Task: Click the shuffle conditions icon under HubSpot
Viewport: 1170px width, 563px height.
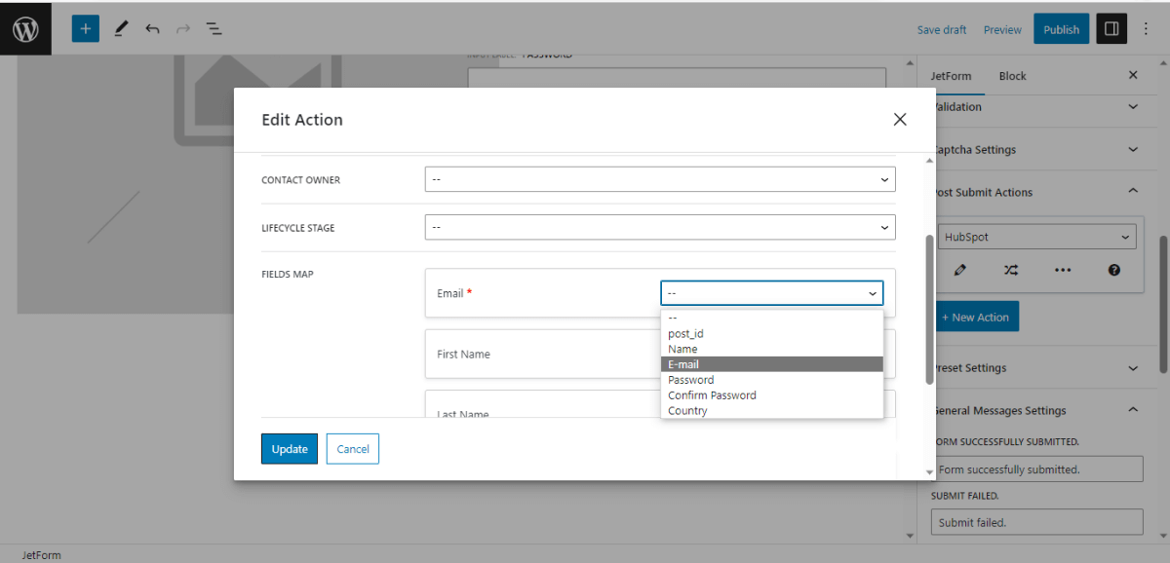Action: click(x=1011, y=270)
